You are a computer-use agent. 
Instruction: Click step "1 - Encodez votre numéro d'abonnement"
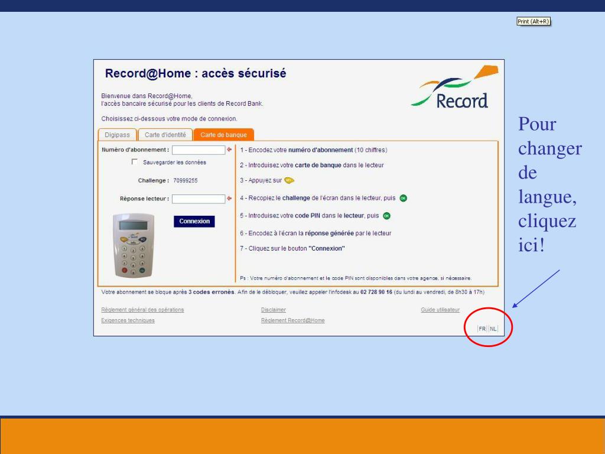tap(314, 150)
